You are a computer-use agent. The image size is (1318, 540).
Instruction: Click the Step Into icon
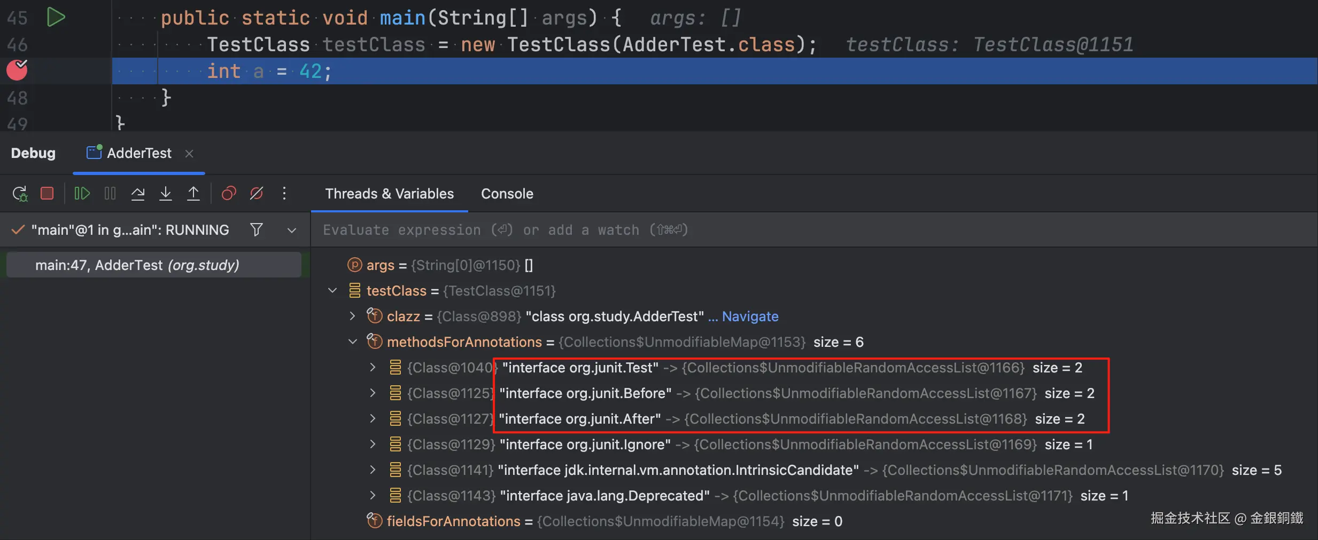166,193
